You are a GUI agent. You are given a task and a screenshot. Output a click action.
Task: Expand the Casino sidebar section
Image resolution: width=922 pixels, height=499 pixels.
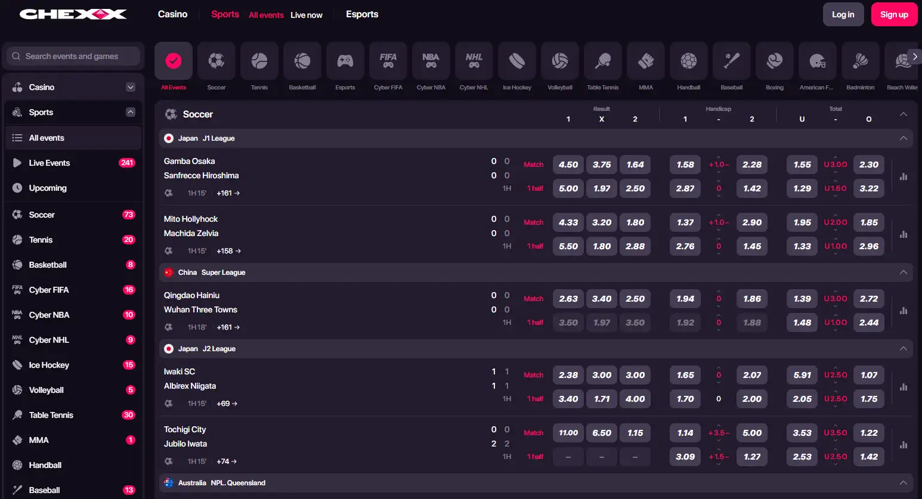(x=131, y=87)
